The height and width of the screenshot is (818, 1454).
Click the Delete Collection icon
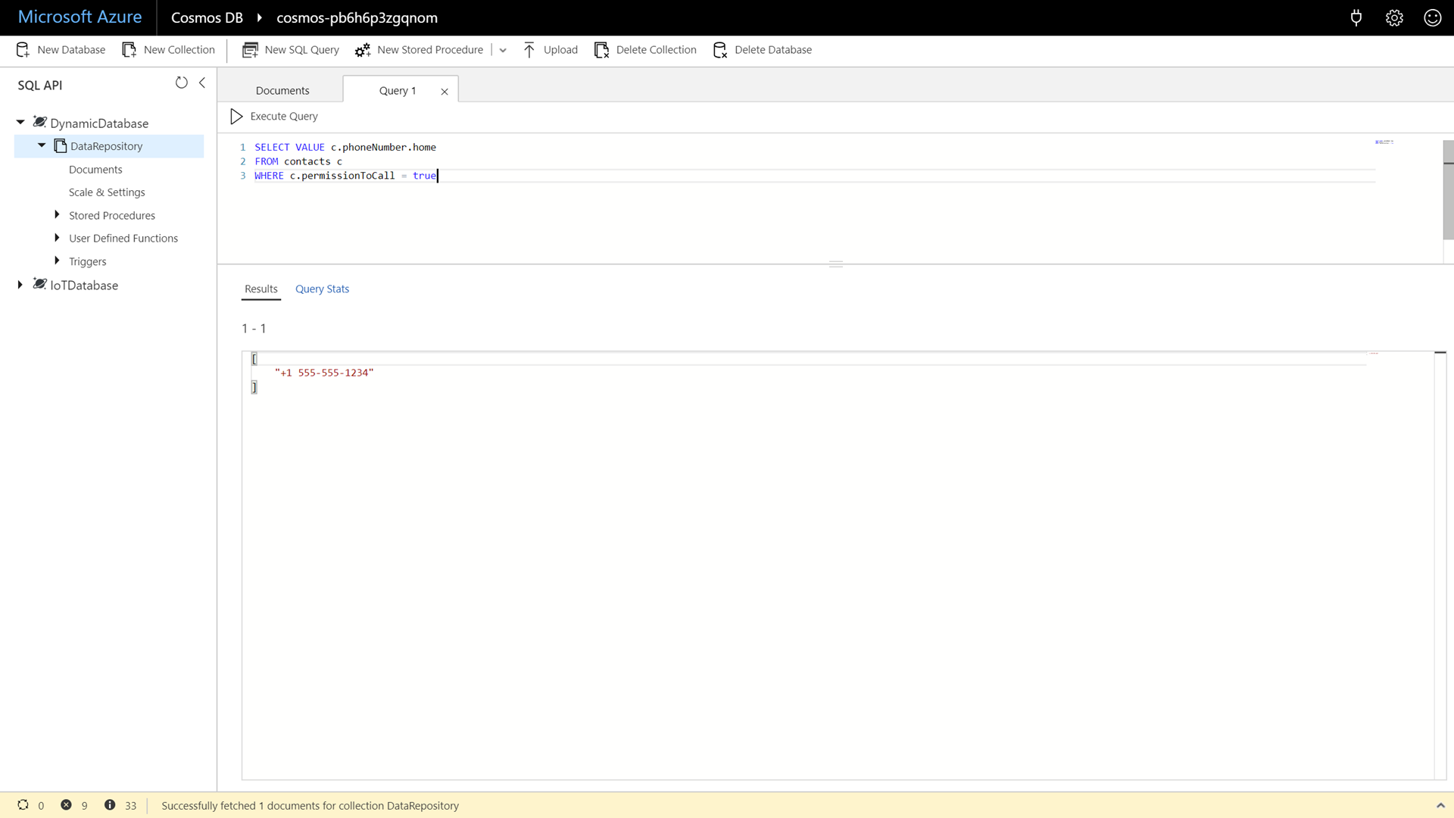pyautogui.click(x=601, y=50)
